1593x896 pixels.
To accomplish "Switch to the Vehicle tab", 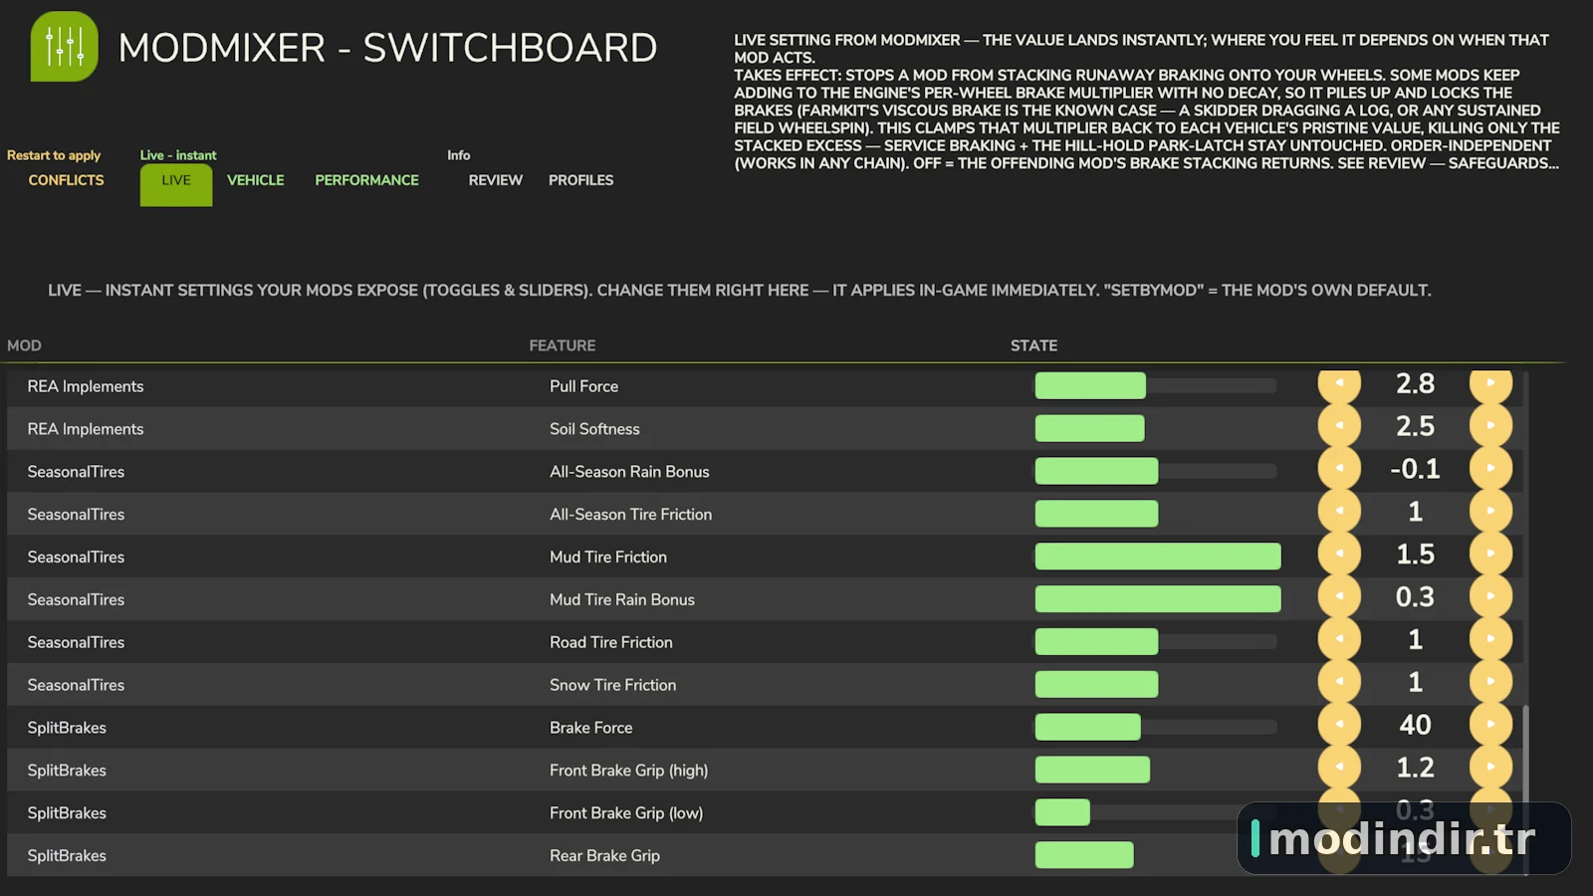I will (x=255, y=180).
